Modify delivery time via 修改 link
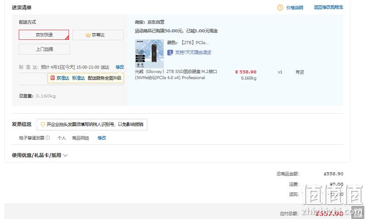This screenshot has height=219, width=367. tap(120, 67)
